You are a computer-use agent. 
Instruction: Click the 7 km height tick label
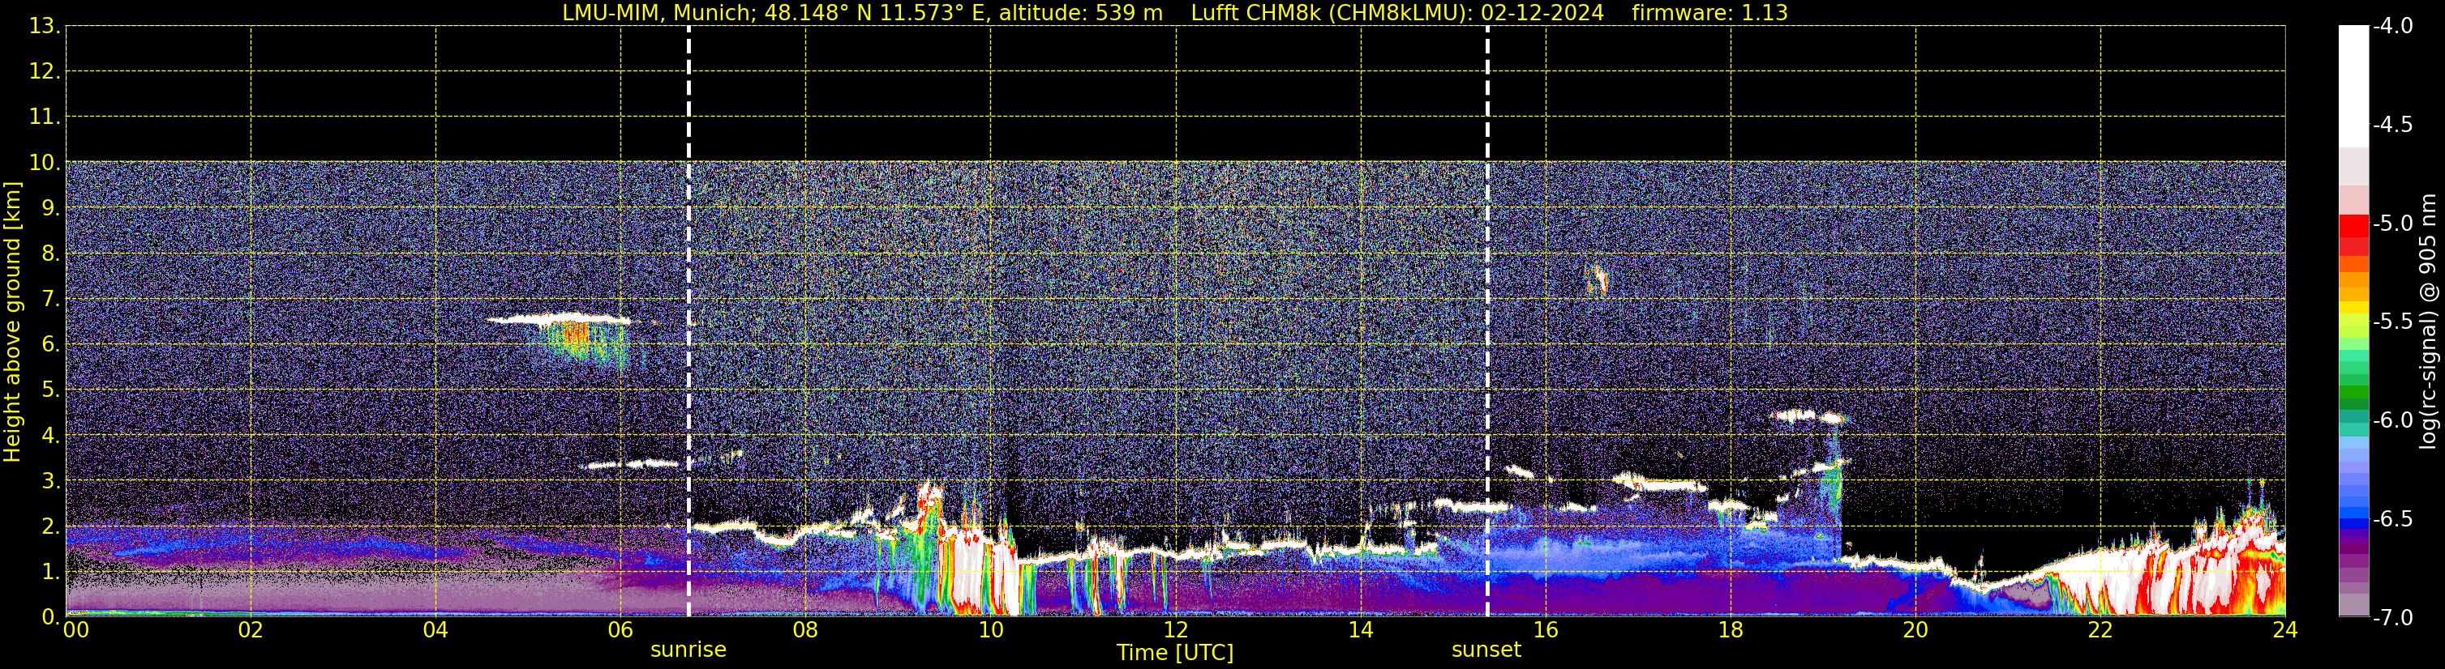(x=49, y=299)
